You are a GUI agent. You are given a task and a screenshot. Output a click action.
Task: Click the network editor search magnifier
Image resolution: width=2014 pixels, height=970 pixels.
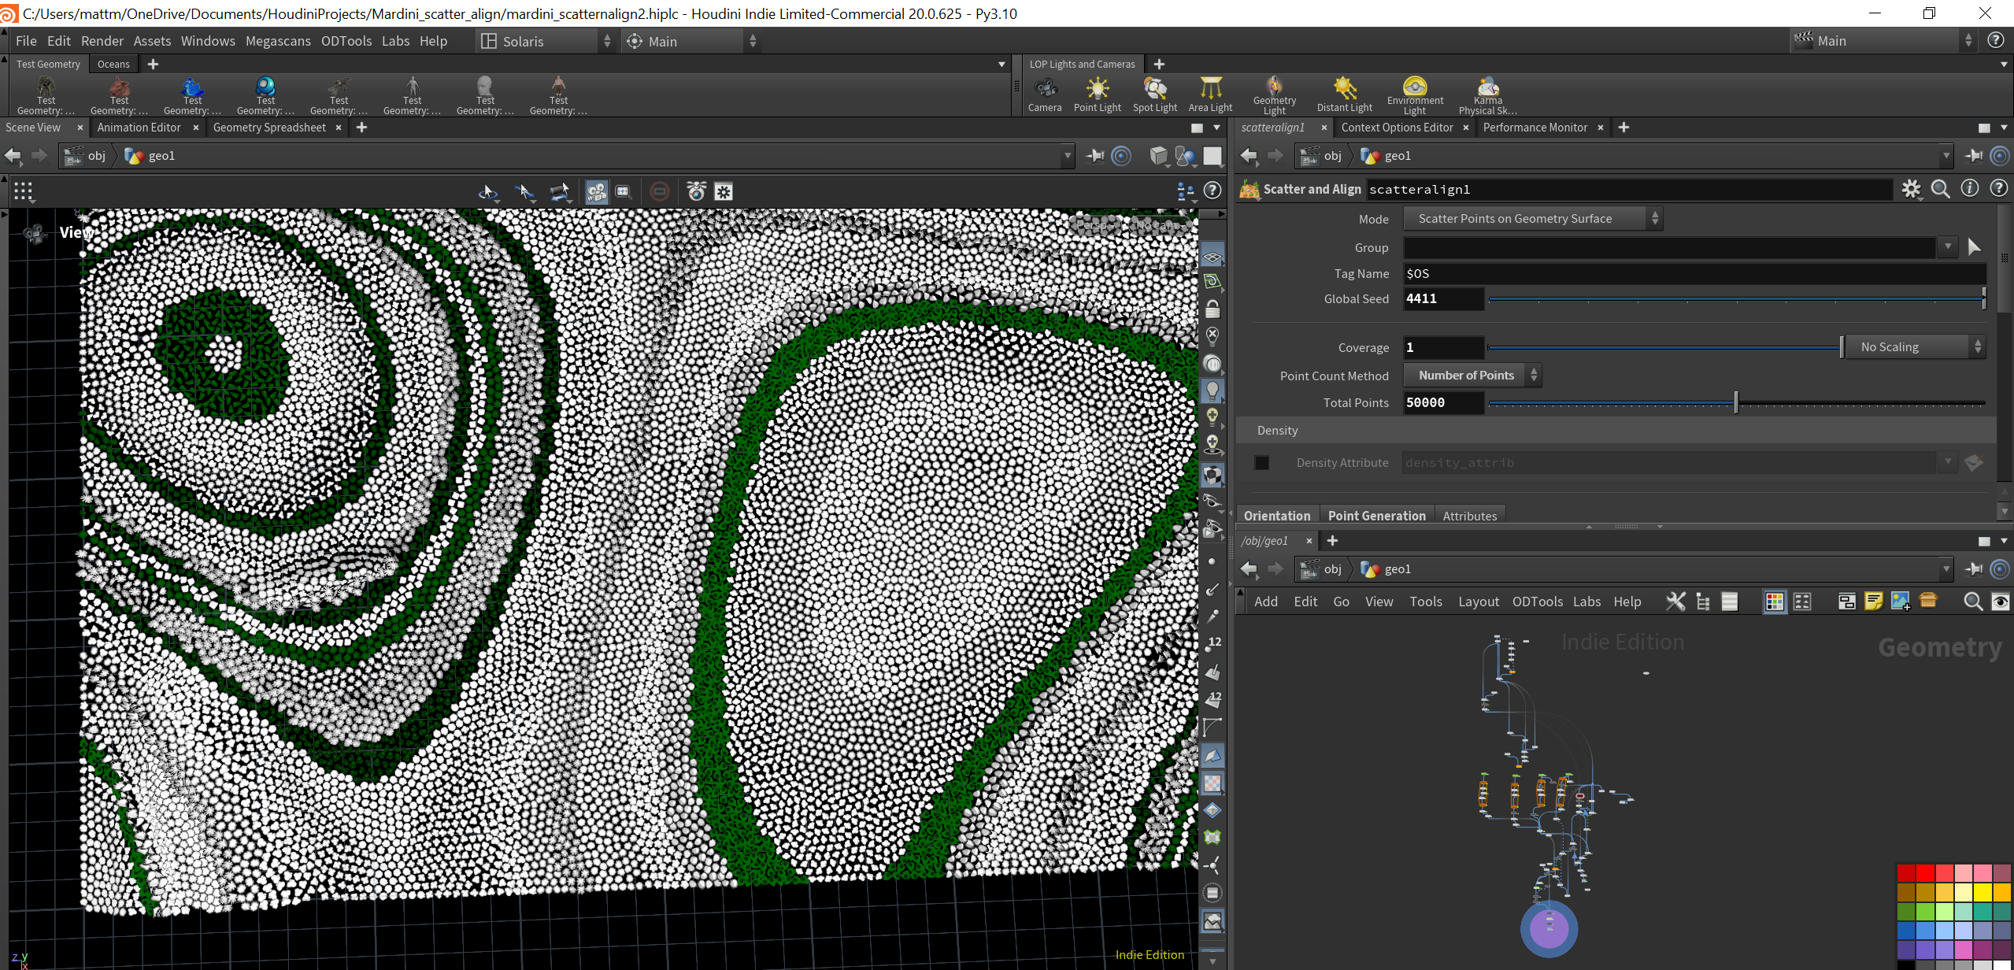1972,602
